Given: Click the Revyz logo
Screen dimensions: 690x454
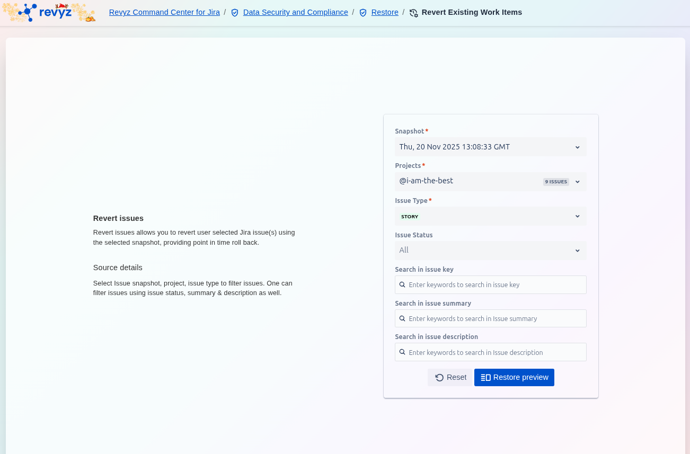Looking at the screenshot, I should tap(49, 12).
